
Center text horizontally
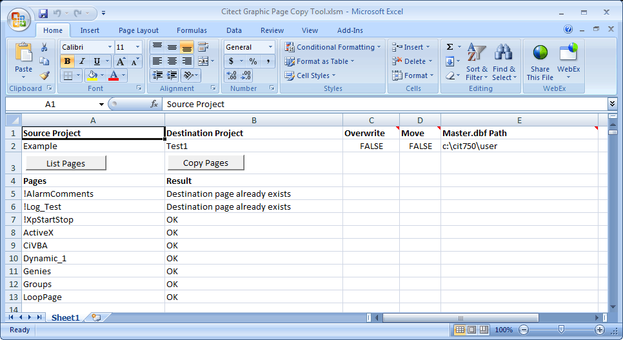(172, 61)
